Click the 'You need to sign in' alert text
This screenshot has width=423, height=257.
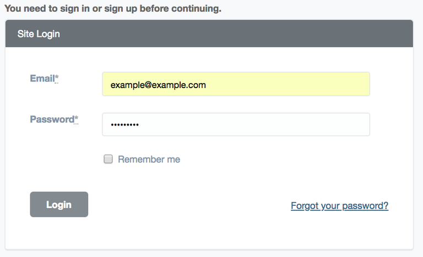tap(55, 8)
